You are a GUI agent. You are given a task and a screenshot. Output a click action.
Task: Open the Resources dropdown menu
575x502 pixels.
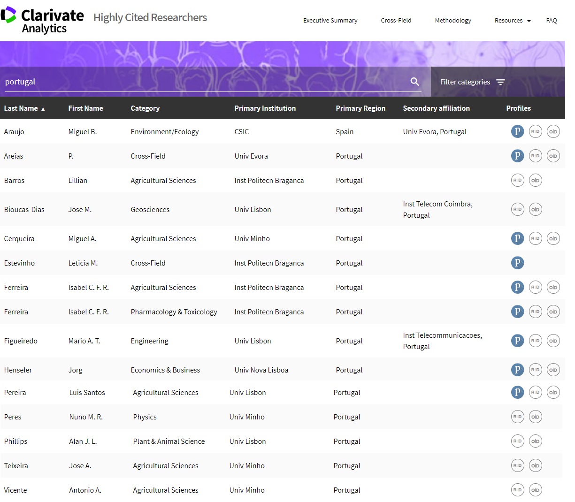pos(512,21)
